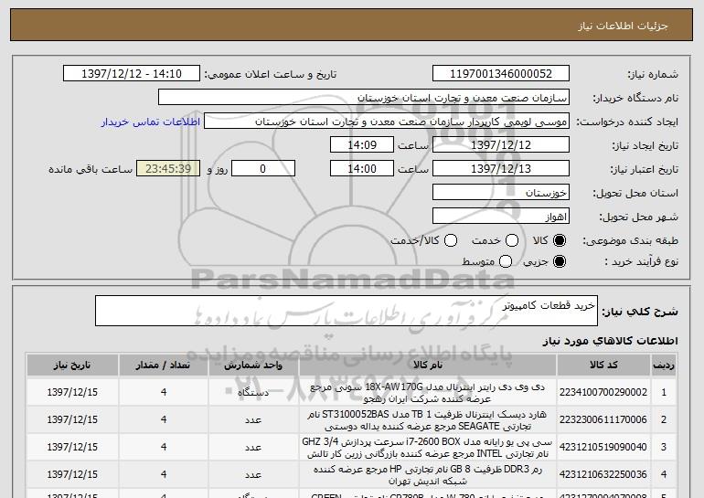Click quantity 4 in hard disk row

164,420
